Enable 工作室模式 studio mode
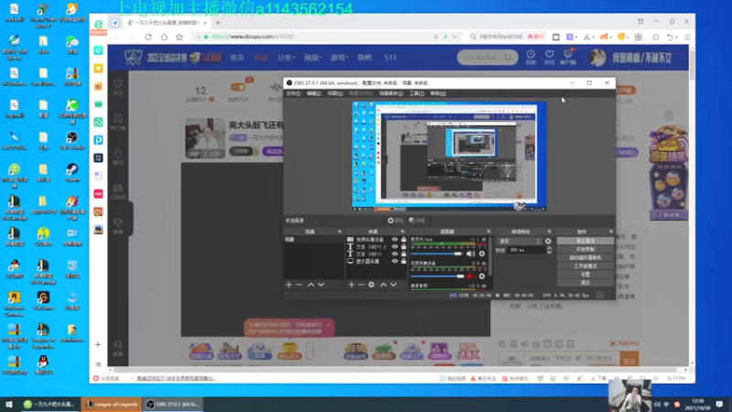Viewport: 732px width, 412px height. tap(586, 266)
